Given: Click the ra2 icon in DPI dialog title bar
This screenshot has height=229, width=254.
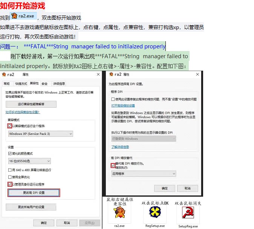Looking at the screenshot, I should (x=111, y=74).
